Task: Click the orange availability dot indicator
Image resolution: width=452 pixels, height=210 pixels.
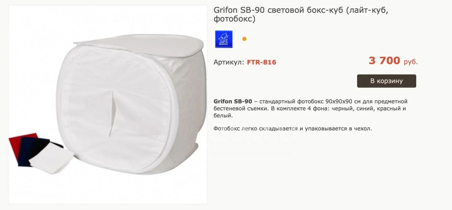Action: (244, 39)
